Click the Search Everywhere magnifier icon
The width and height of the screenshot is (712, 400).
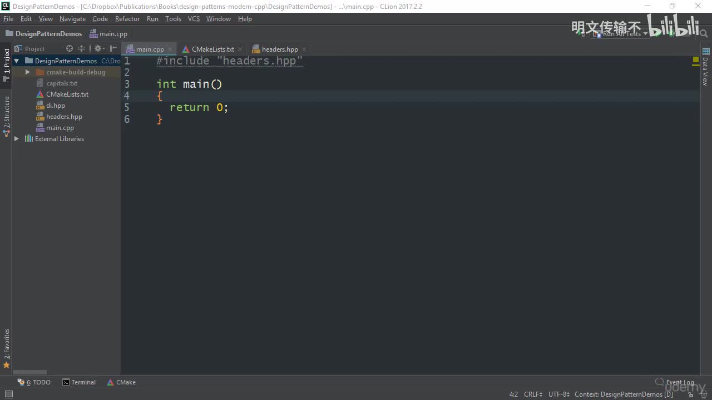(x=704, y=34)
